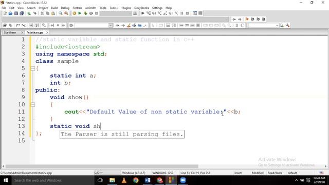The image size is (329, 185).
Task: Click the Jump back arrow left of the bookmark flag
Action: pos(234,20)
